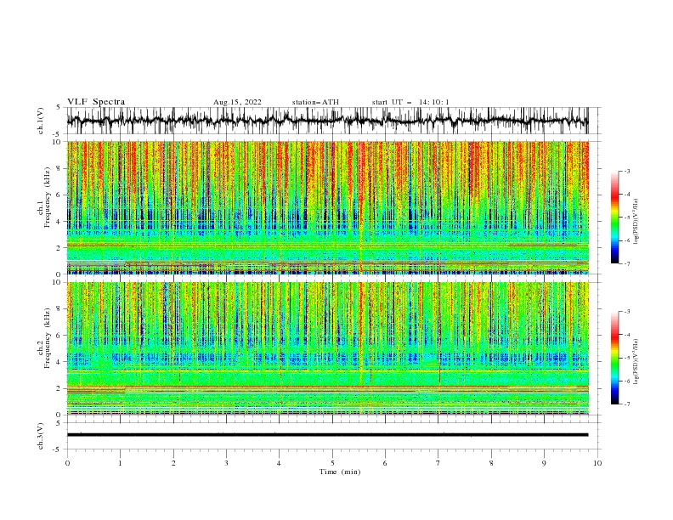Click the "-3" label on ch.1 colorbar
The image size is (673, 520).
pyautogui.click(x=626, y=171)
